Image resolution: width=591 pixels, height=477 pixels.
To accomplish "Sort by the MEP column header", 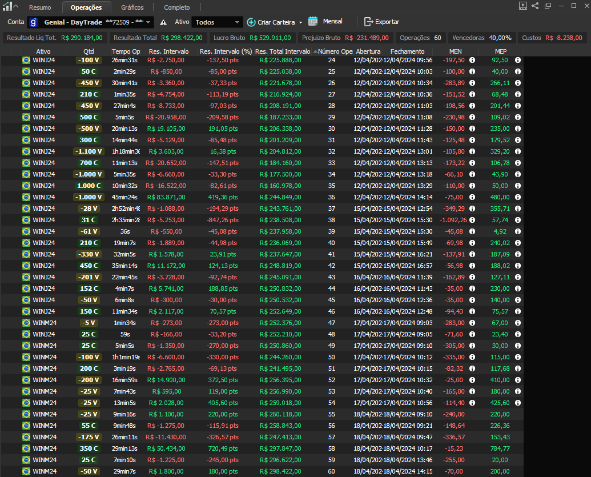I will click(x=501, y=51).
